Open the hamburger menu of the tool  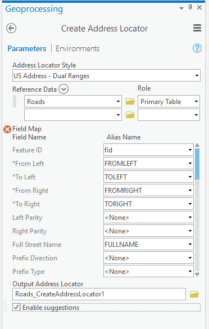197,28
